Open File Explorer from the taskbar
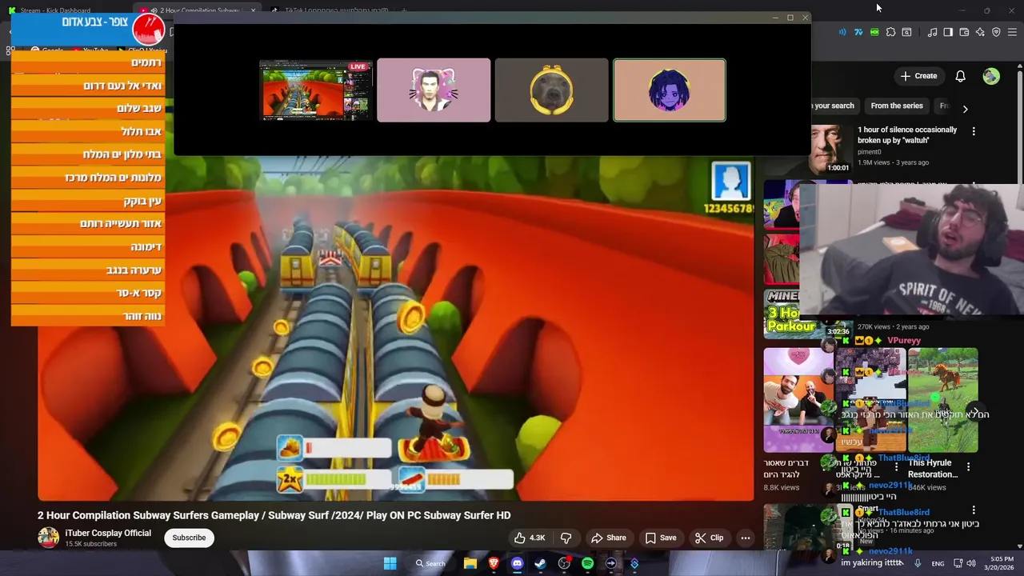 coord(470,563)
